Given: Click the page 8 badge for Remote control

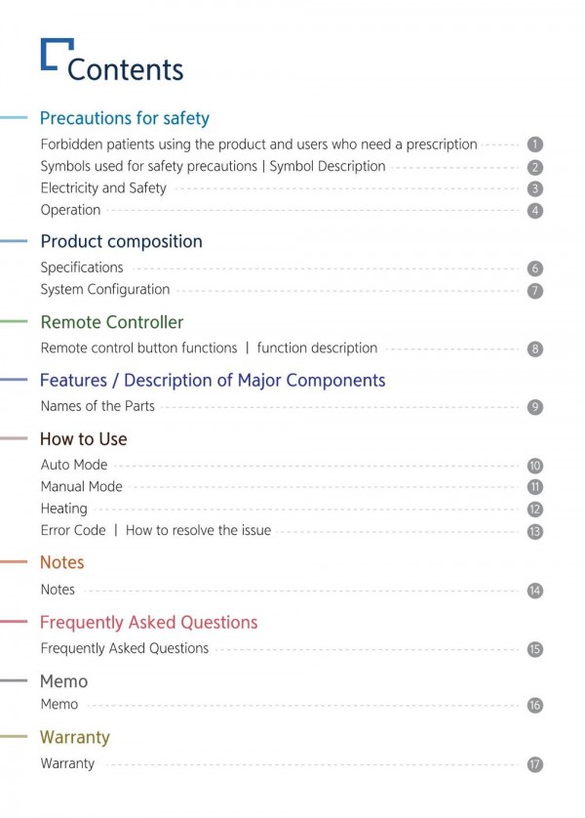Looking at the screenshot, I should [534, 349].
